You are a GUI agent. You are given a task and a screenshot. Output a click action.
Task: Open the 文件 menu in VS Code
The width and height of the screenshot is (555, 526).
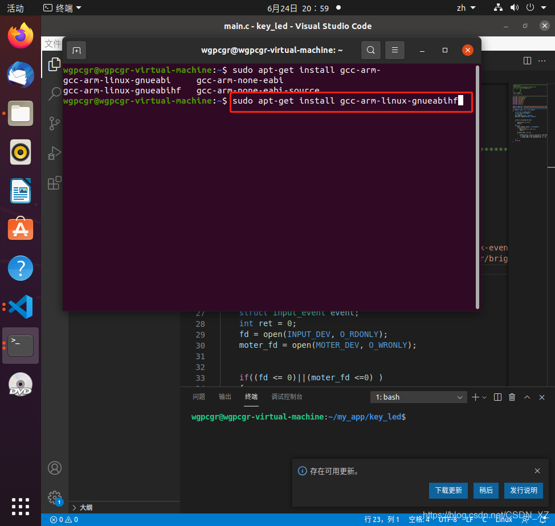pyautogui.click(x=53, y=44)
